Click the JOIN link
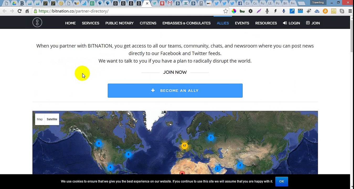This screenshot has width=354, height=189. pos(313,23)
